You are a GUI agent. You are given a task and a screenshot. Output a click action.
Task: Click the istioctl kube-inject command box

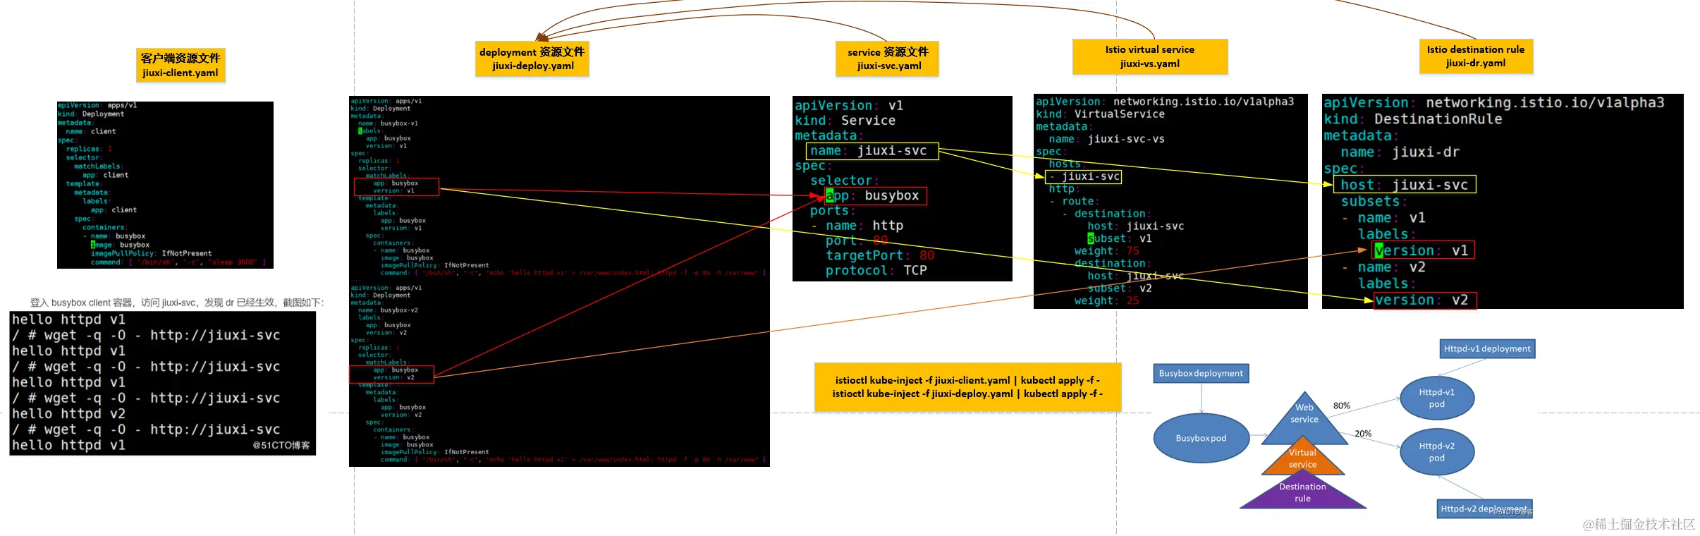[967, 387]
